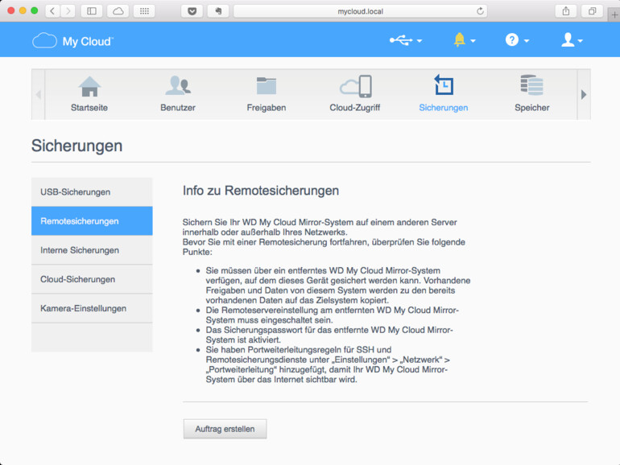Show next navigation items with right arrow
620x465 pixels.
click(x=584, y=94)
